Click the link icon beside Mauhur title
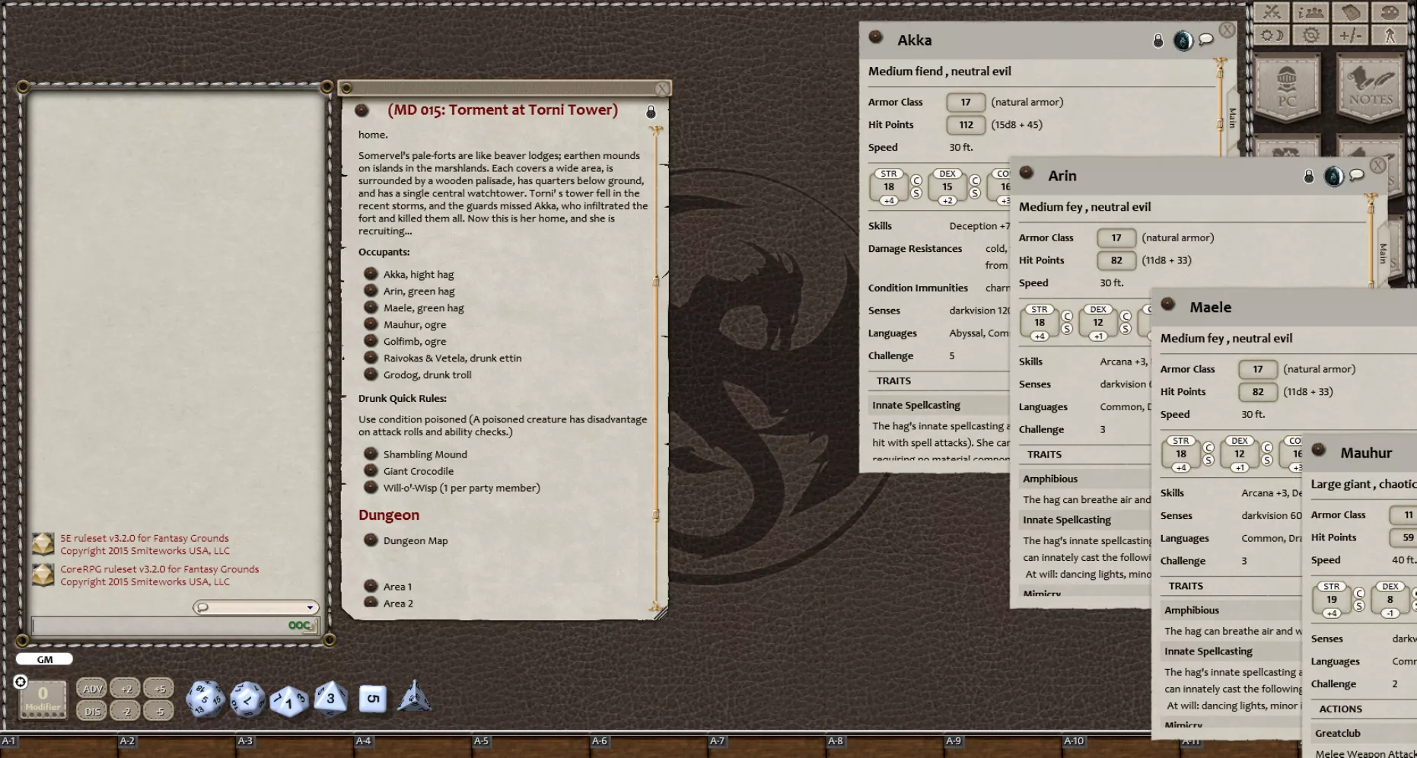 point(1319,449)
